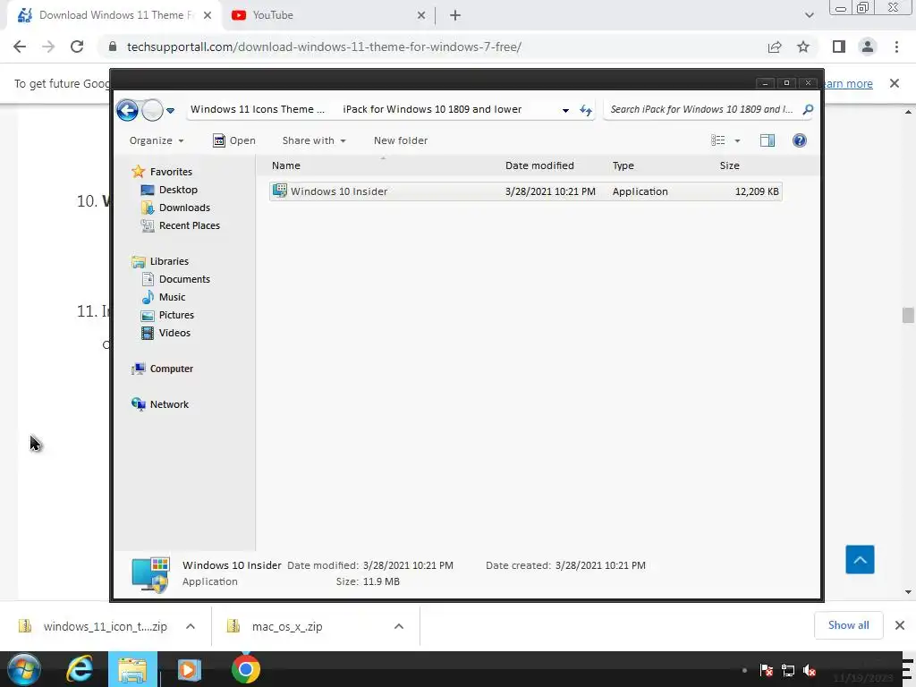Screen dimensions: 916x687
Task: Open Pictures library
Action: [176, 315]
